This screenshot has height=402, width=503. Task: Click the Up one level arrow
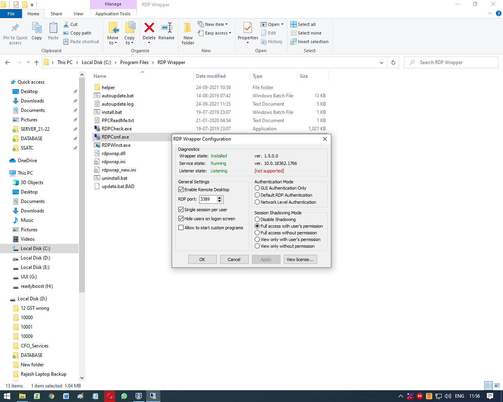point(37,62)
